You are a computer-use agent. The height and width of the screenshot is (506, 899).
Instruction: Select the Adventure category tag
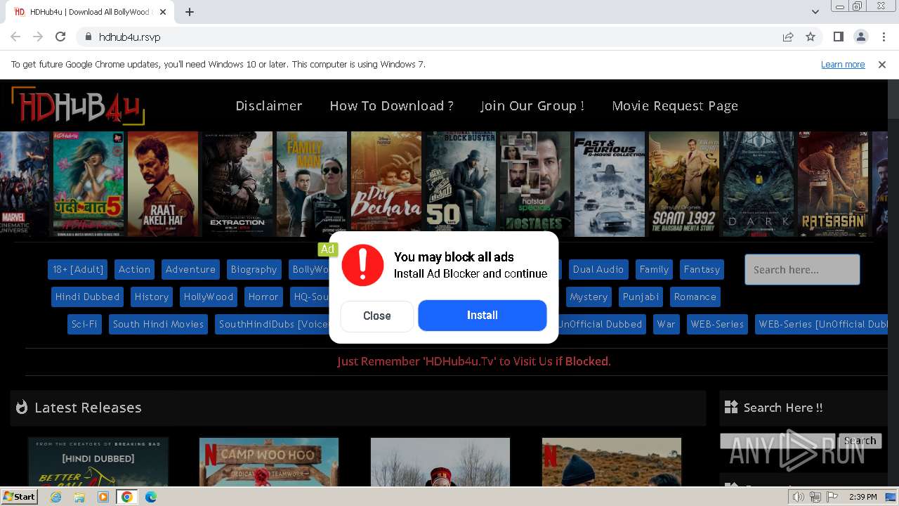pyautogui.click(x=190, y=269)
